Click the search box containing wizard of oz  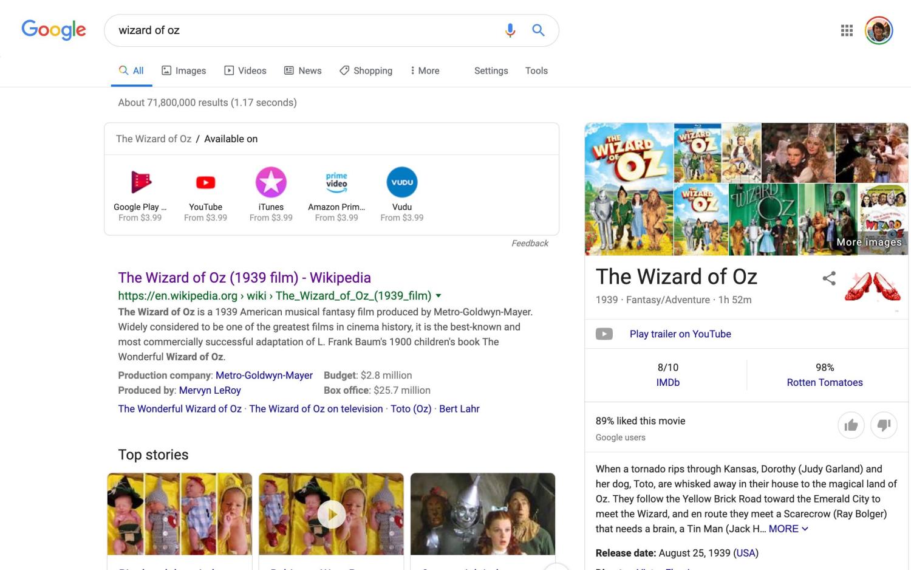pos(304,30)
